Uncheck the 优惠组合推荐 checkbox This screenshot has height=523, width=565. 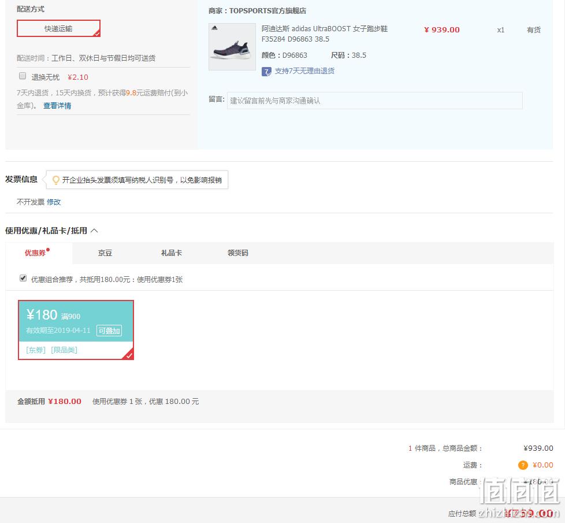coord(23,279)
